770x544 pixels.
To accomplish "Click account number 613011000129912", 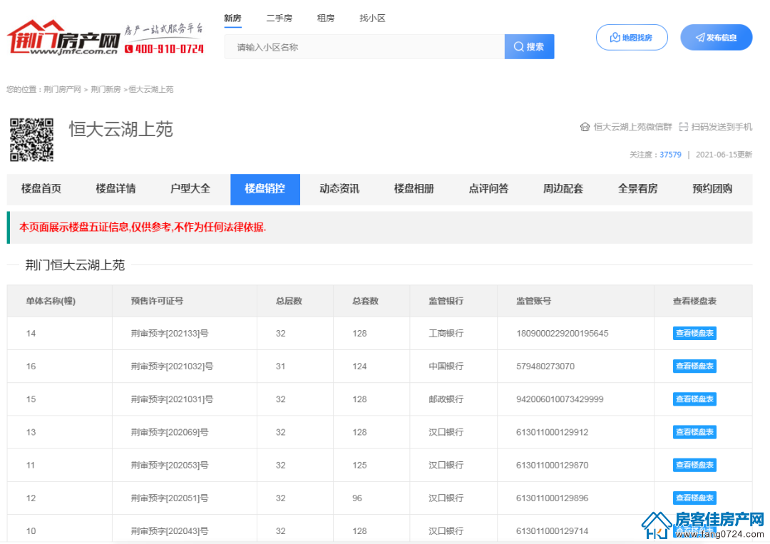I will point(552,432).
